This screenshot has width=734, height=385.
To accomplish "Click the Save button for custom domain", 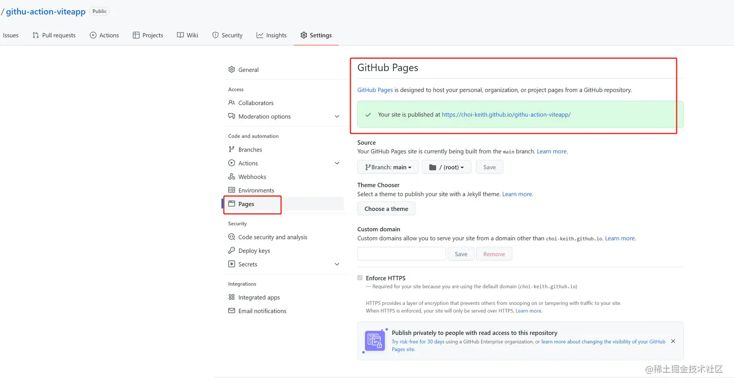I will (x=461, y=254).
